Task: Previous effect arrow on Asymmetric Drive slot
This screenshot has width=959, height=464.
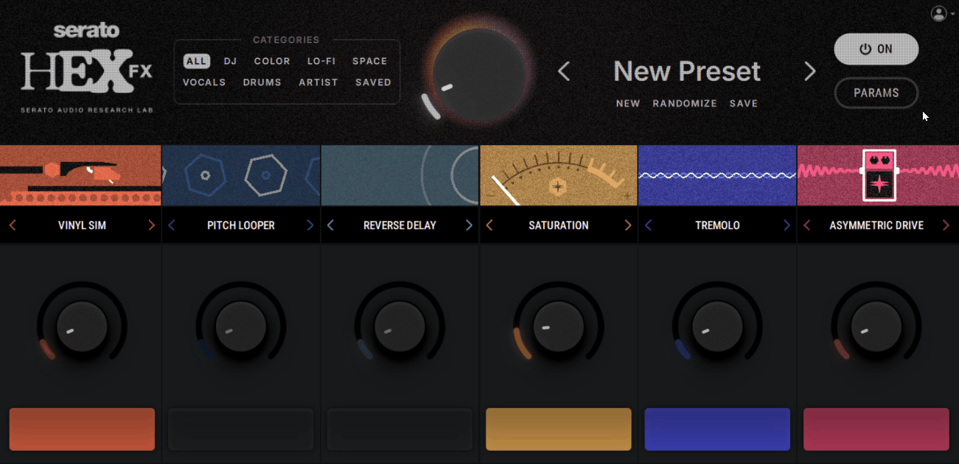Action: click(x=807, y=225)
